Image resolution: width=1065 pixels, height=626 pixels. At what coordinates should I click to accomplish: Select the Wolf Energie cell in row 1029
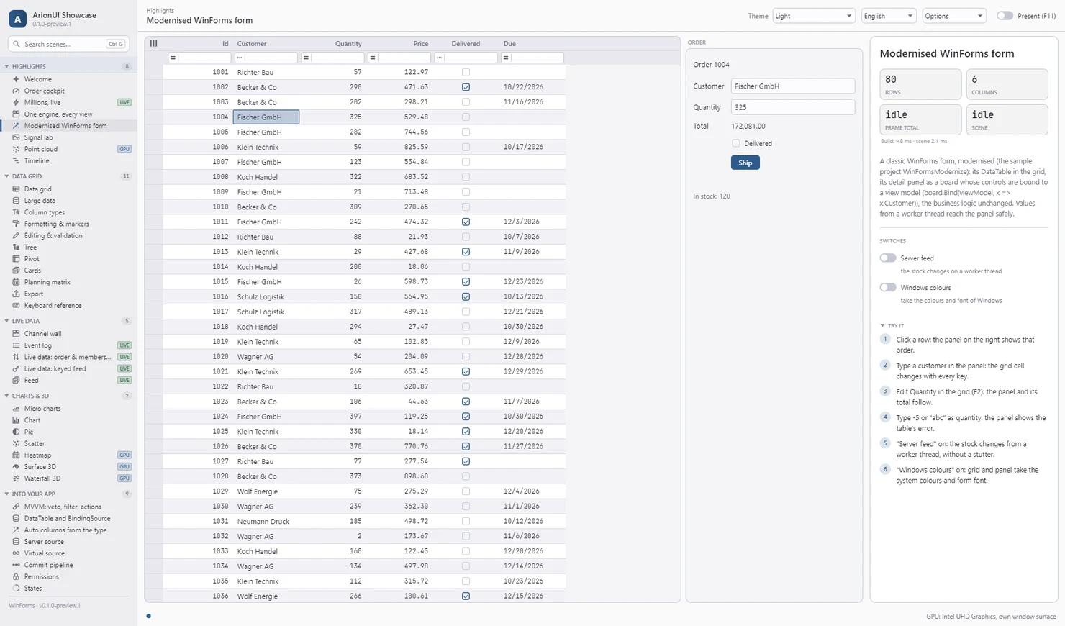(266, 491)
